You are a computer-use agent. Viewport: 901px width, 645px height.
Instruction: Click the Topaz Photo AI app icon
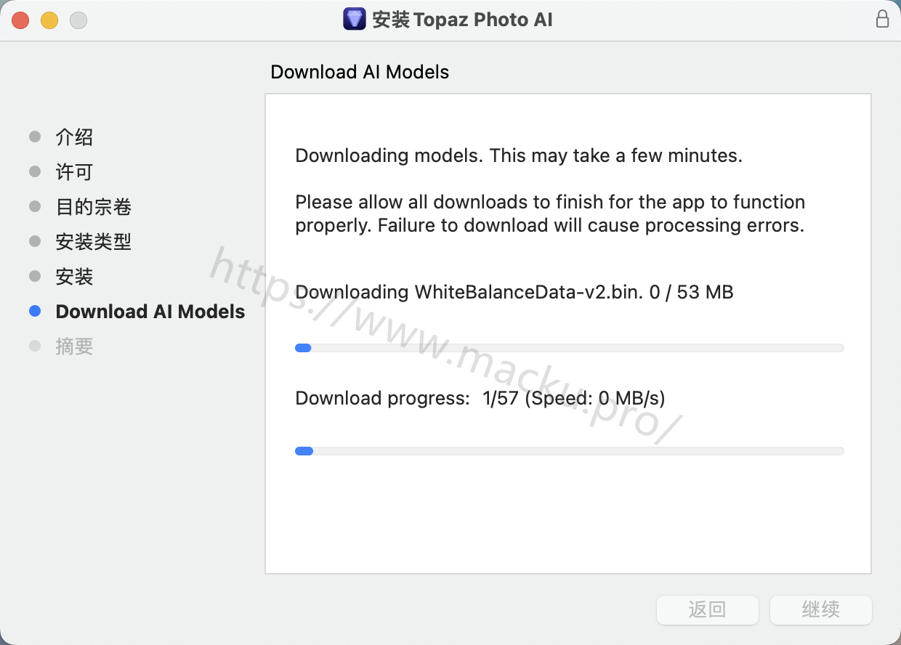click(x=354, y=20)
